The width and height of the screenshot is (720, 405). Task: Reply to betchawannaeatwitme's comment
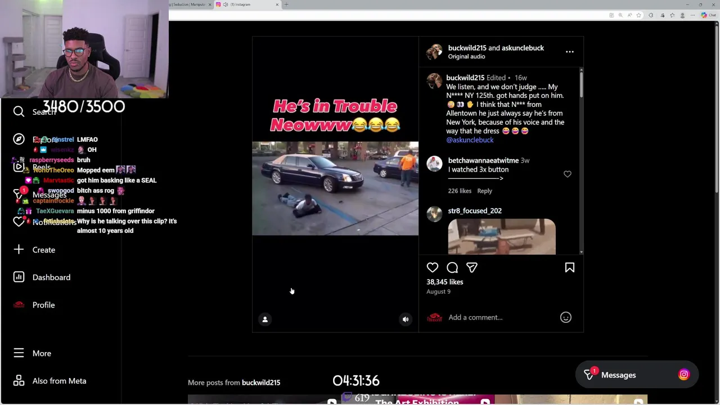[485, 191]
